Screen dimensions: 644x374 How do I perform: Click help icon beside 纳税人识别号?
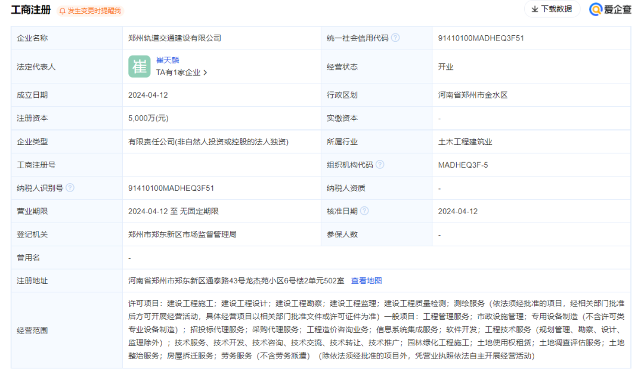point(70,188)
